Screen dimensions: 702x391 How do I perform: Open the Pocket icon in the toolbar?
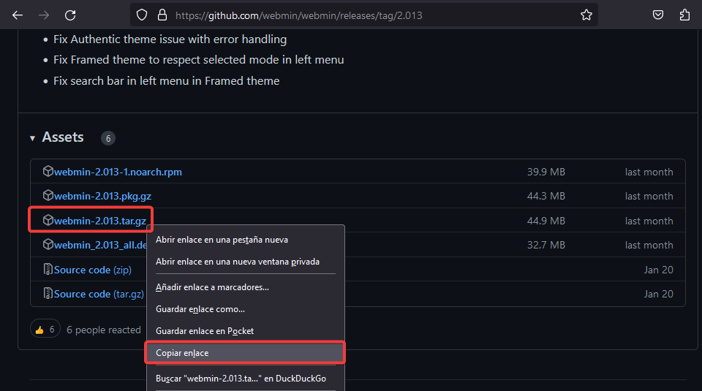[x=658, y=15]
